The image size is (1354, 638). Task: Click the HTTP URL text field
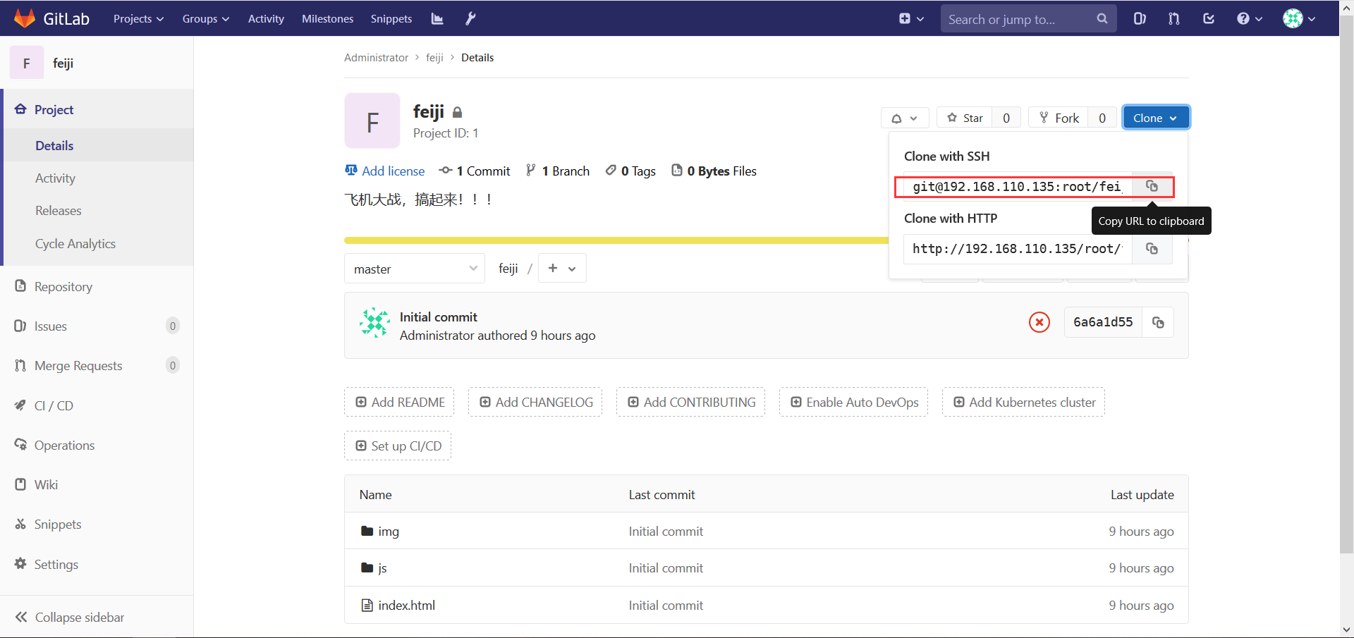pyautogui.click(x=1018, y=249)
